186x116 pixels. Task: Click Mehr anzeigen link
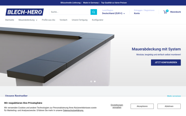(174, 96)
